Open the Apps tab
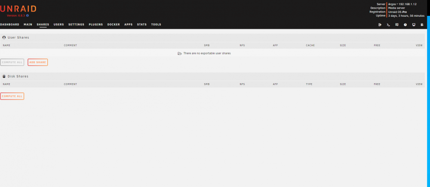 tap(128, 24)
